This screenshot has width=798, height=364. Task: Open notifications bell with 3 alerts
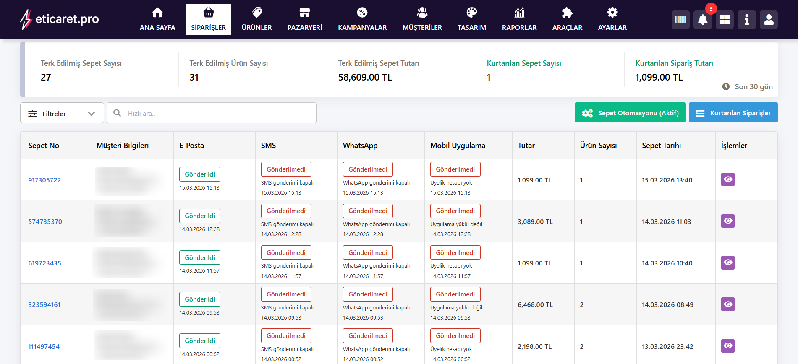[702, 20]
